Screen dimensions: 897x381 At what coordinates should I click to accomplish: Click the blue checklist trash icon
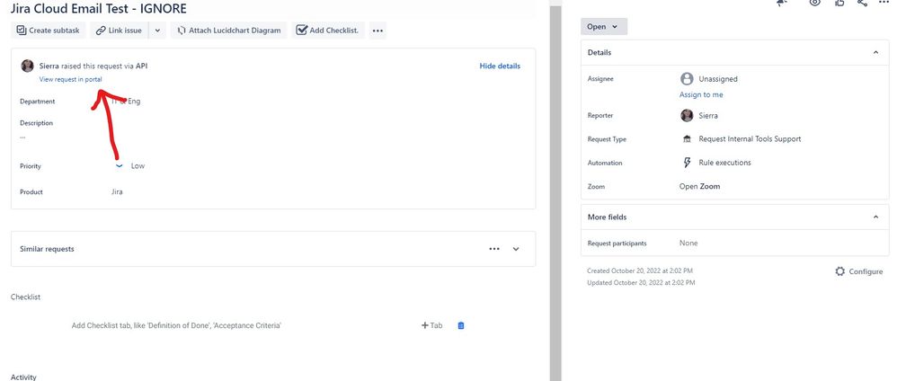click(x=461, y=325)
